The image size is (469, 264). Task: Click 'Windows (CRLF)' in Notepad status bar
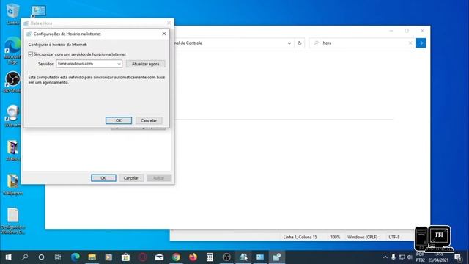[362, 237]
